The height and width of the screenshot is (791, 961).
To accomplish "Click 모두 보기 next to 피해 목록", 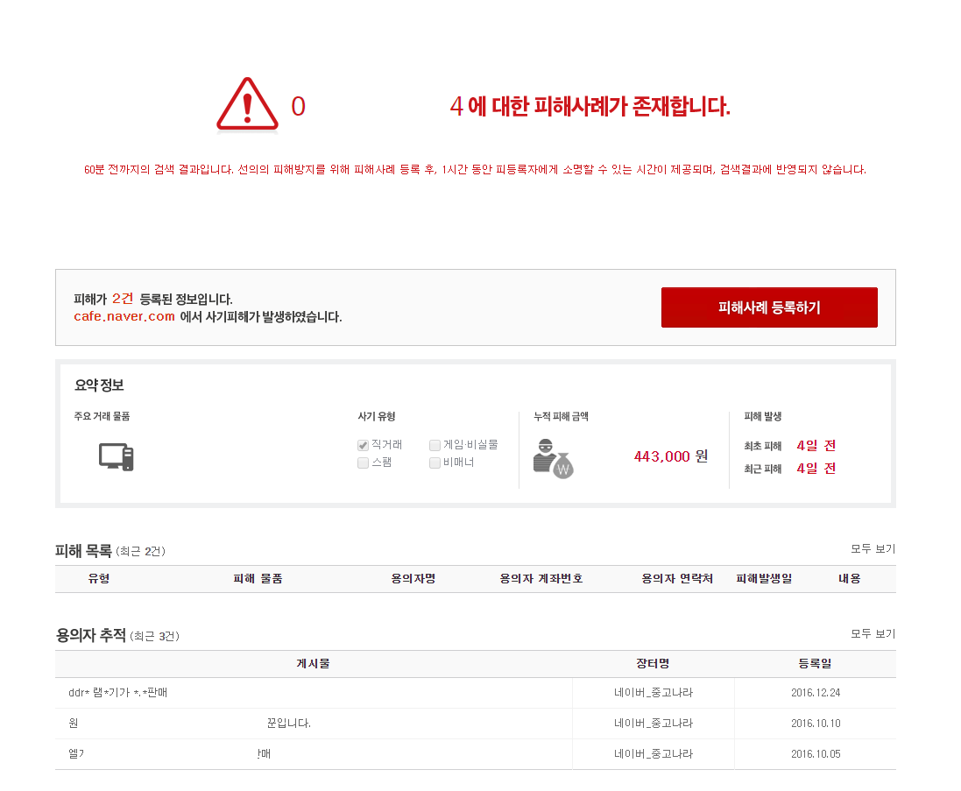I will click(873, 549).
